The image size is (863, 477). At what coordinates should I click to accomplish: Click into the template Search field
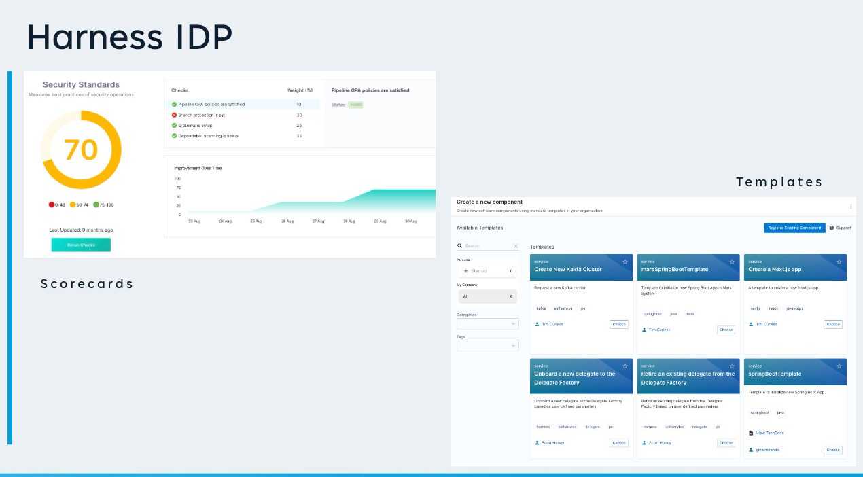[x=486, y=246]
